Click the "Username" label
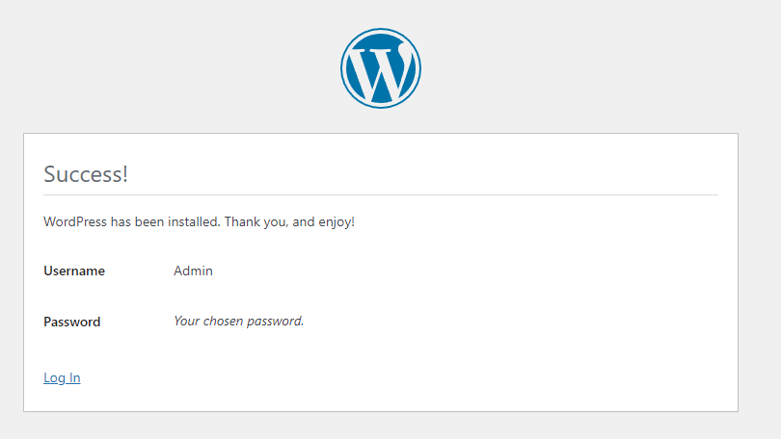Viewport: 781px width, 439px height. tap(74, 271)
